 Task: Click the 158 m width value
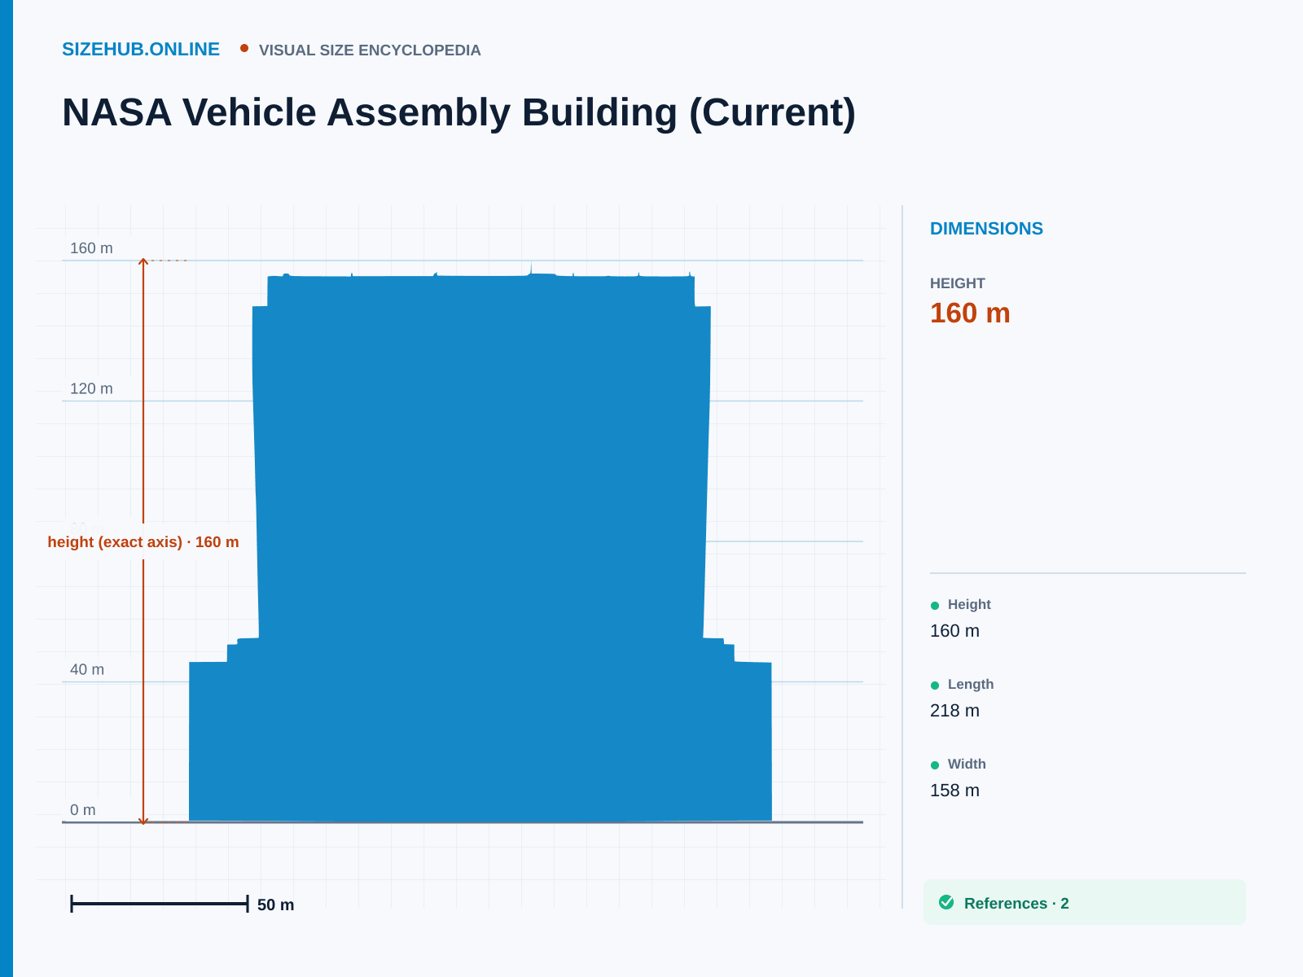(x=954, y=791)
